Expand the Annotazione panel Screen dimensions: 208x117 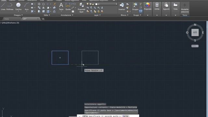point(67,15)
